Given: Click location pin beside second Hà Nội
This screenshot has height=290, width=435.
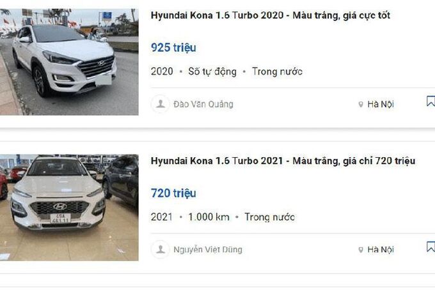Looking at the screenshot, I should (361, 250).
